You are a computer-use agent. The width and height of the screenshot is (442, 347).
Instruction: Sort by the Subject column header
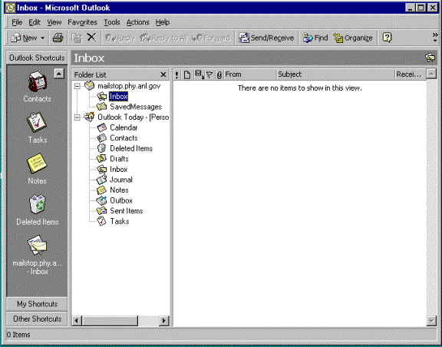coord(335,74)
